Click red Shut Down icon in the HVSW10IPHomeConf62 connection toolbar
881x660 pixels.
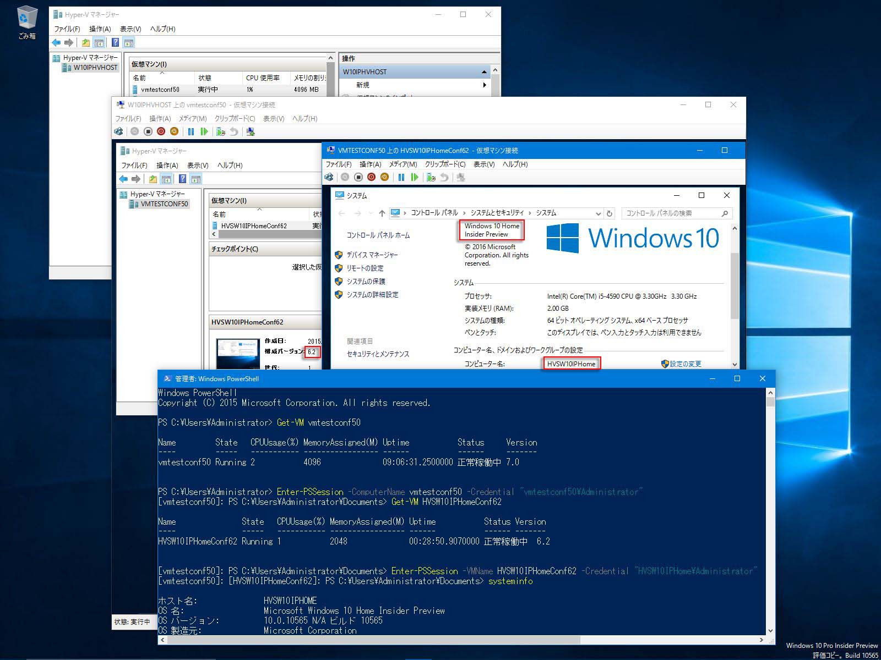(371, 177)
